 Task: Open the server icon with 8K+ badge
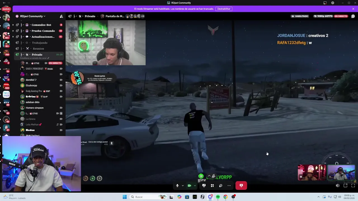point(6,36)
